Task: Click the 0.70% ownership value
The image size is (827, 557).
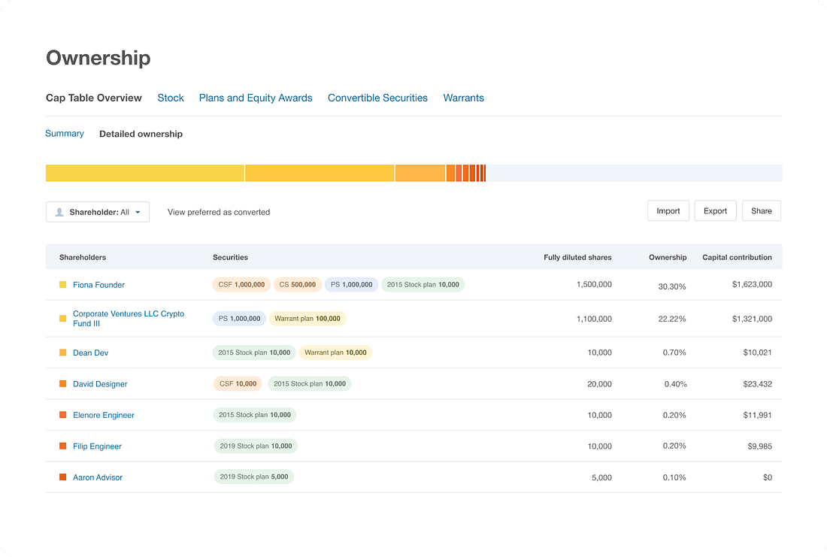Action: [x=674, y=353]
